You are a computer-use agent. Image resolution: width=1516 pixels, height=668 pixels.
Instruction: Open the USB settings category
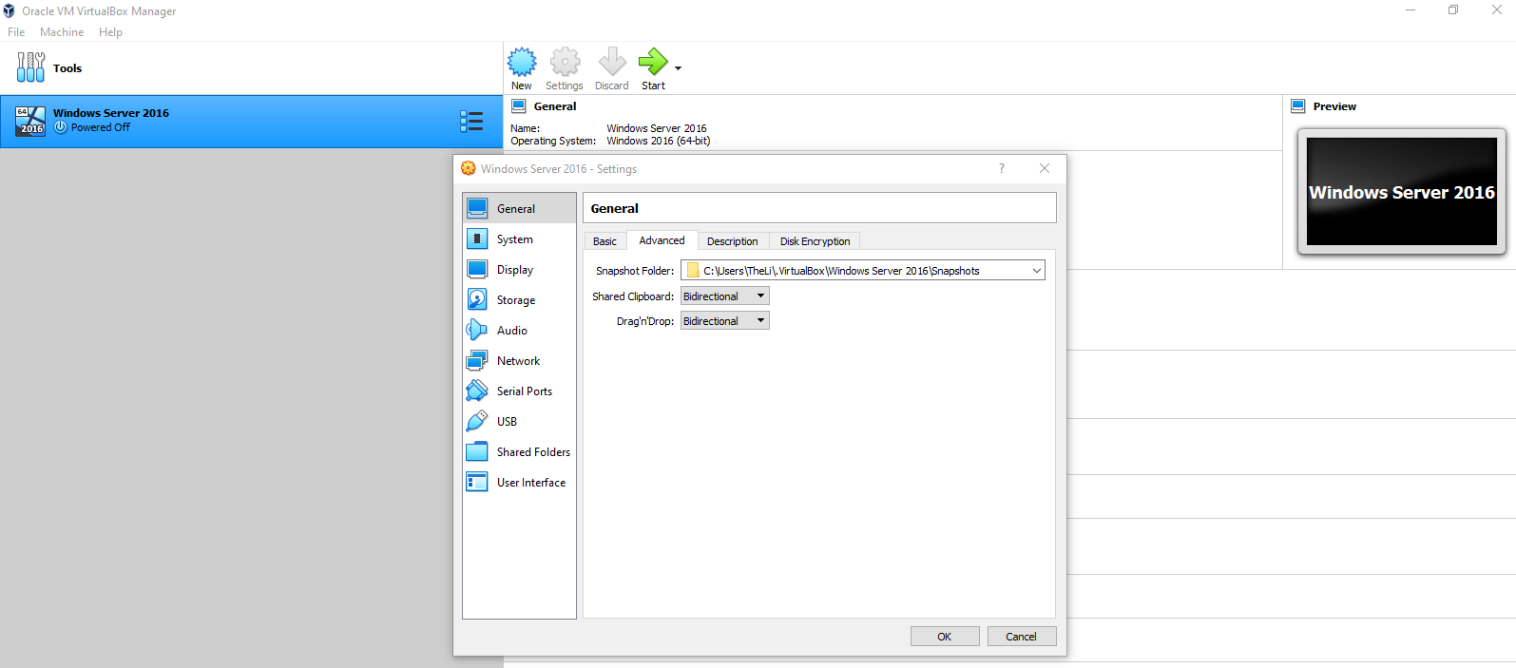(x=507, y=422)
